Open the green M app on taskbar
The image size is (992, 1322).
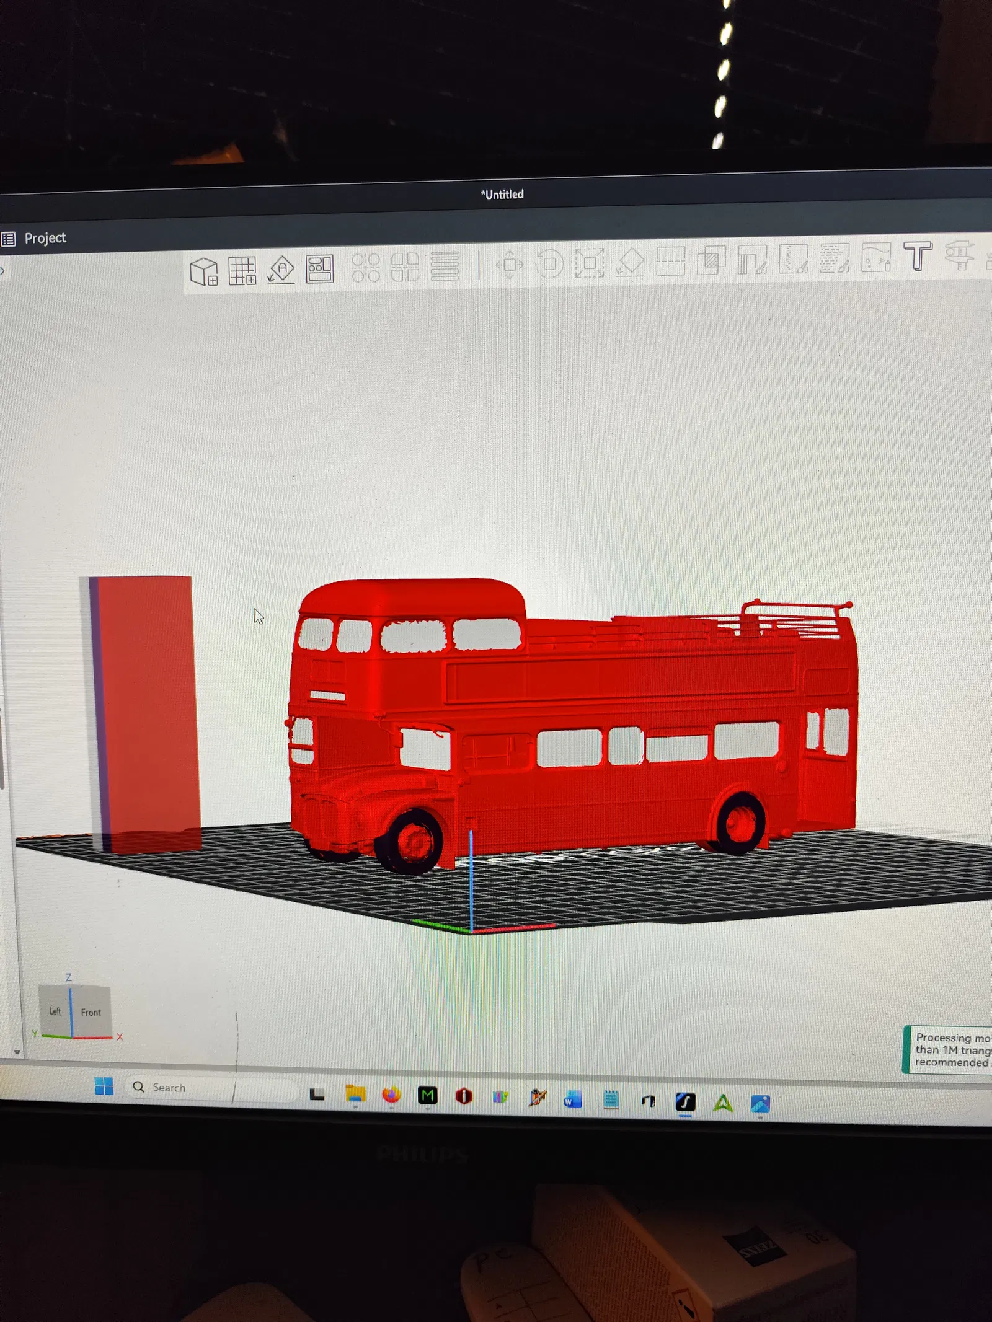pyautogui.click(x=428, y=1096)
